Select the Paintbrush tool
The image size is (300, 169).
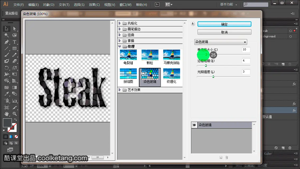7,55
